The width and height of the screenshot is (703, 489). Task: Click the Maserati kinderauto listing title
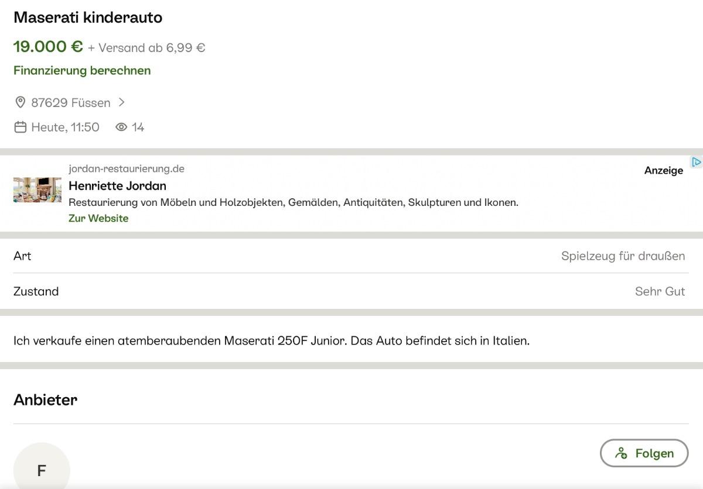click(x=88, y=18)
